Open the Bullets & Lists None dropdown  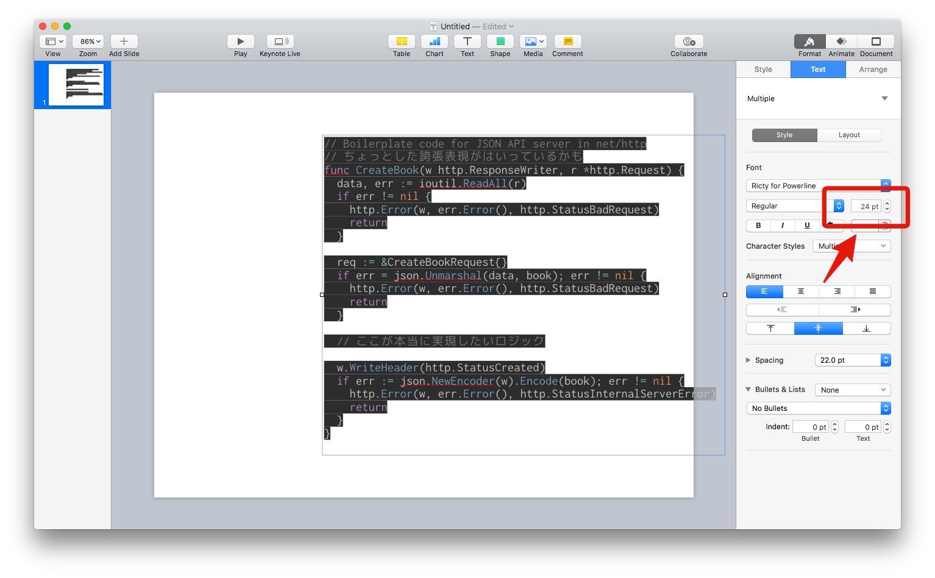853,390
